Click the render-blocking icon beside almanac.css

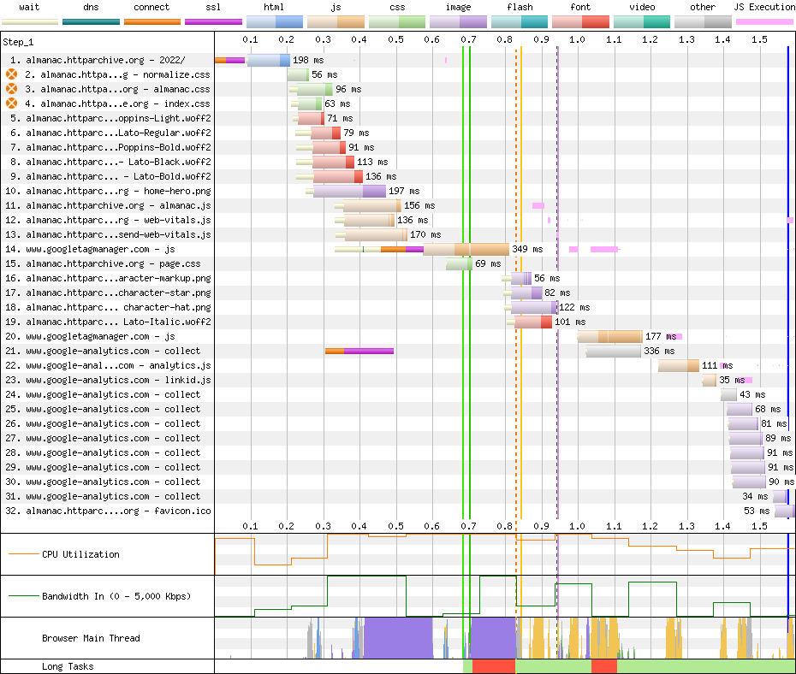click(x=12, y=89)
